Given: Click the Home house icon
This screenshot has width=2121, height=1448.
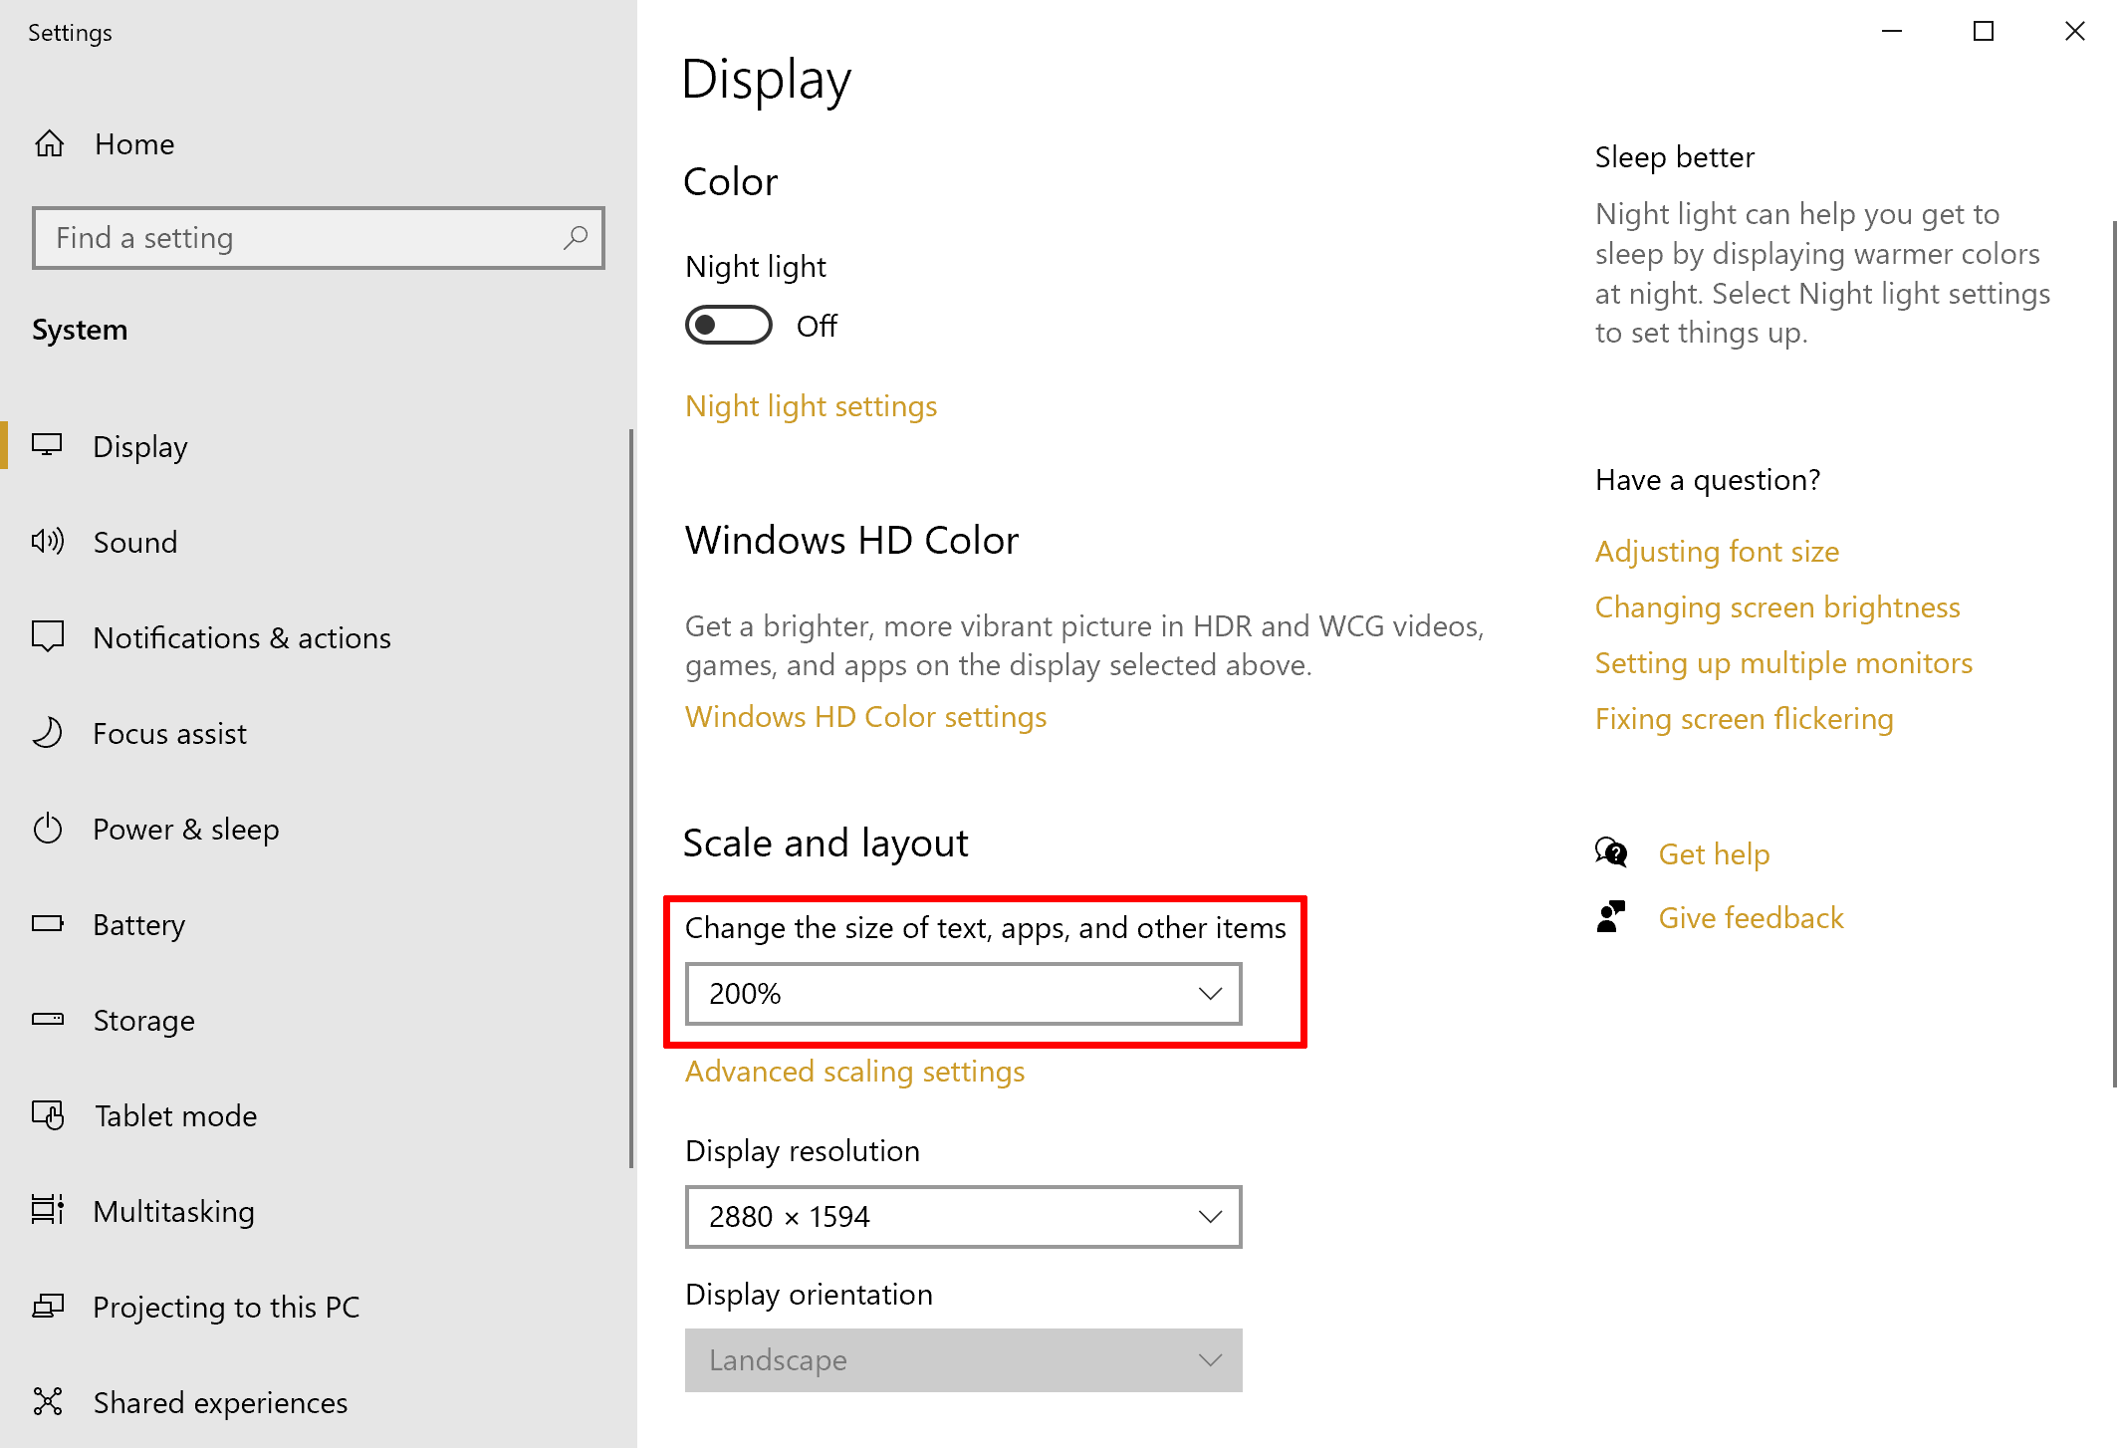Looking at the screenshot, I should (x=49, y=144).
